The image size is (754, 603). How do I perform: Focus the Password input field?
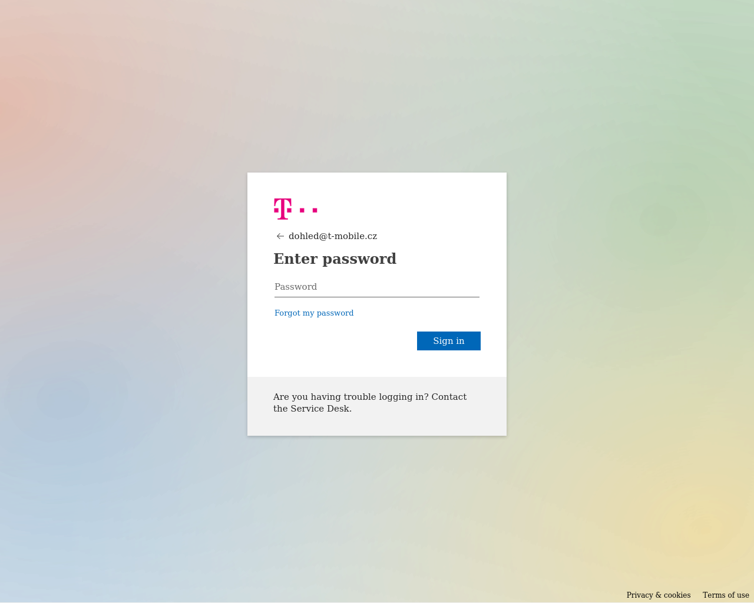point(377,287)
